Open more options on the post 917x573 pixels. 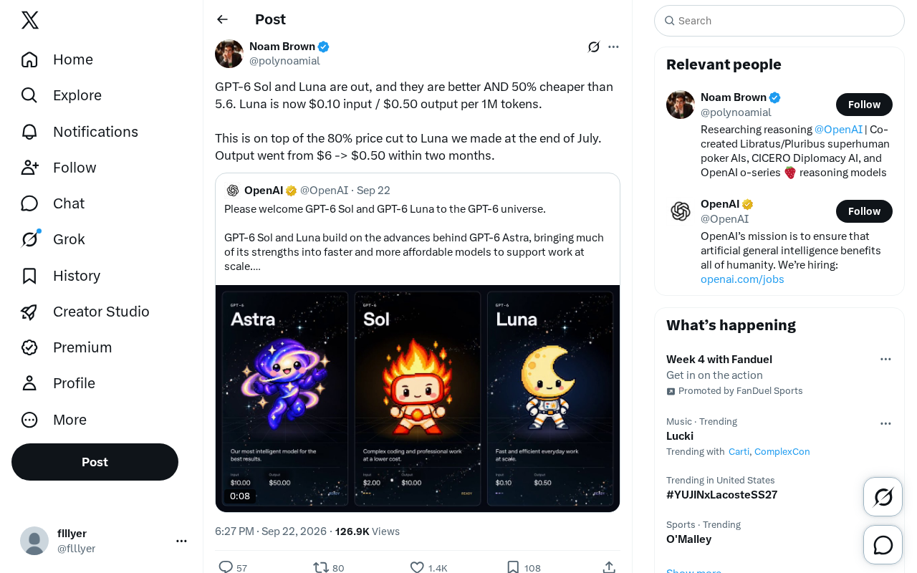(x=613, y=47)
